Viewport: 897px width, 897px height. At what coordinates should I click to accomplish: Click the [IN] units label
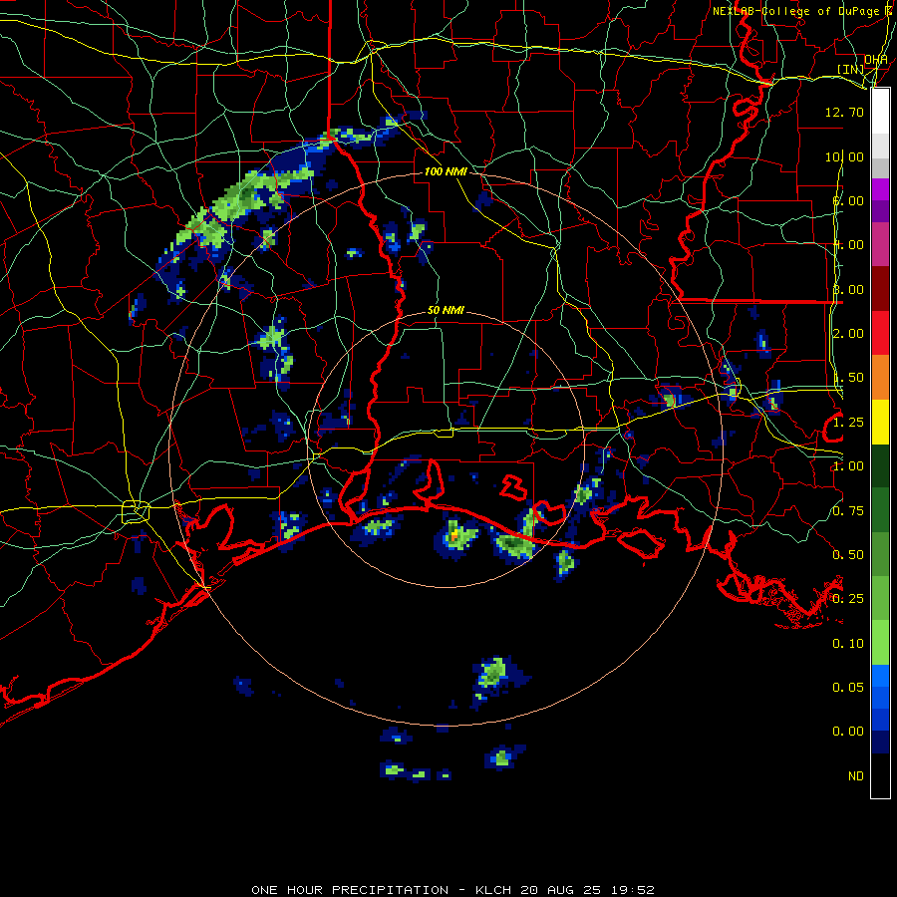pos(851,69)
